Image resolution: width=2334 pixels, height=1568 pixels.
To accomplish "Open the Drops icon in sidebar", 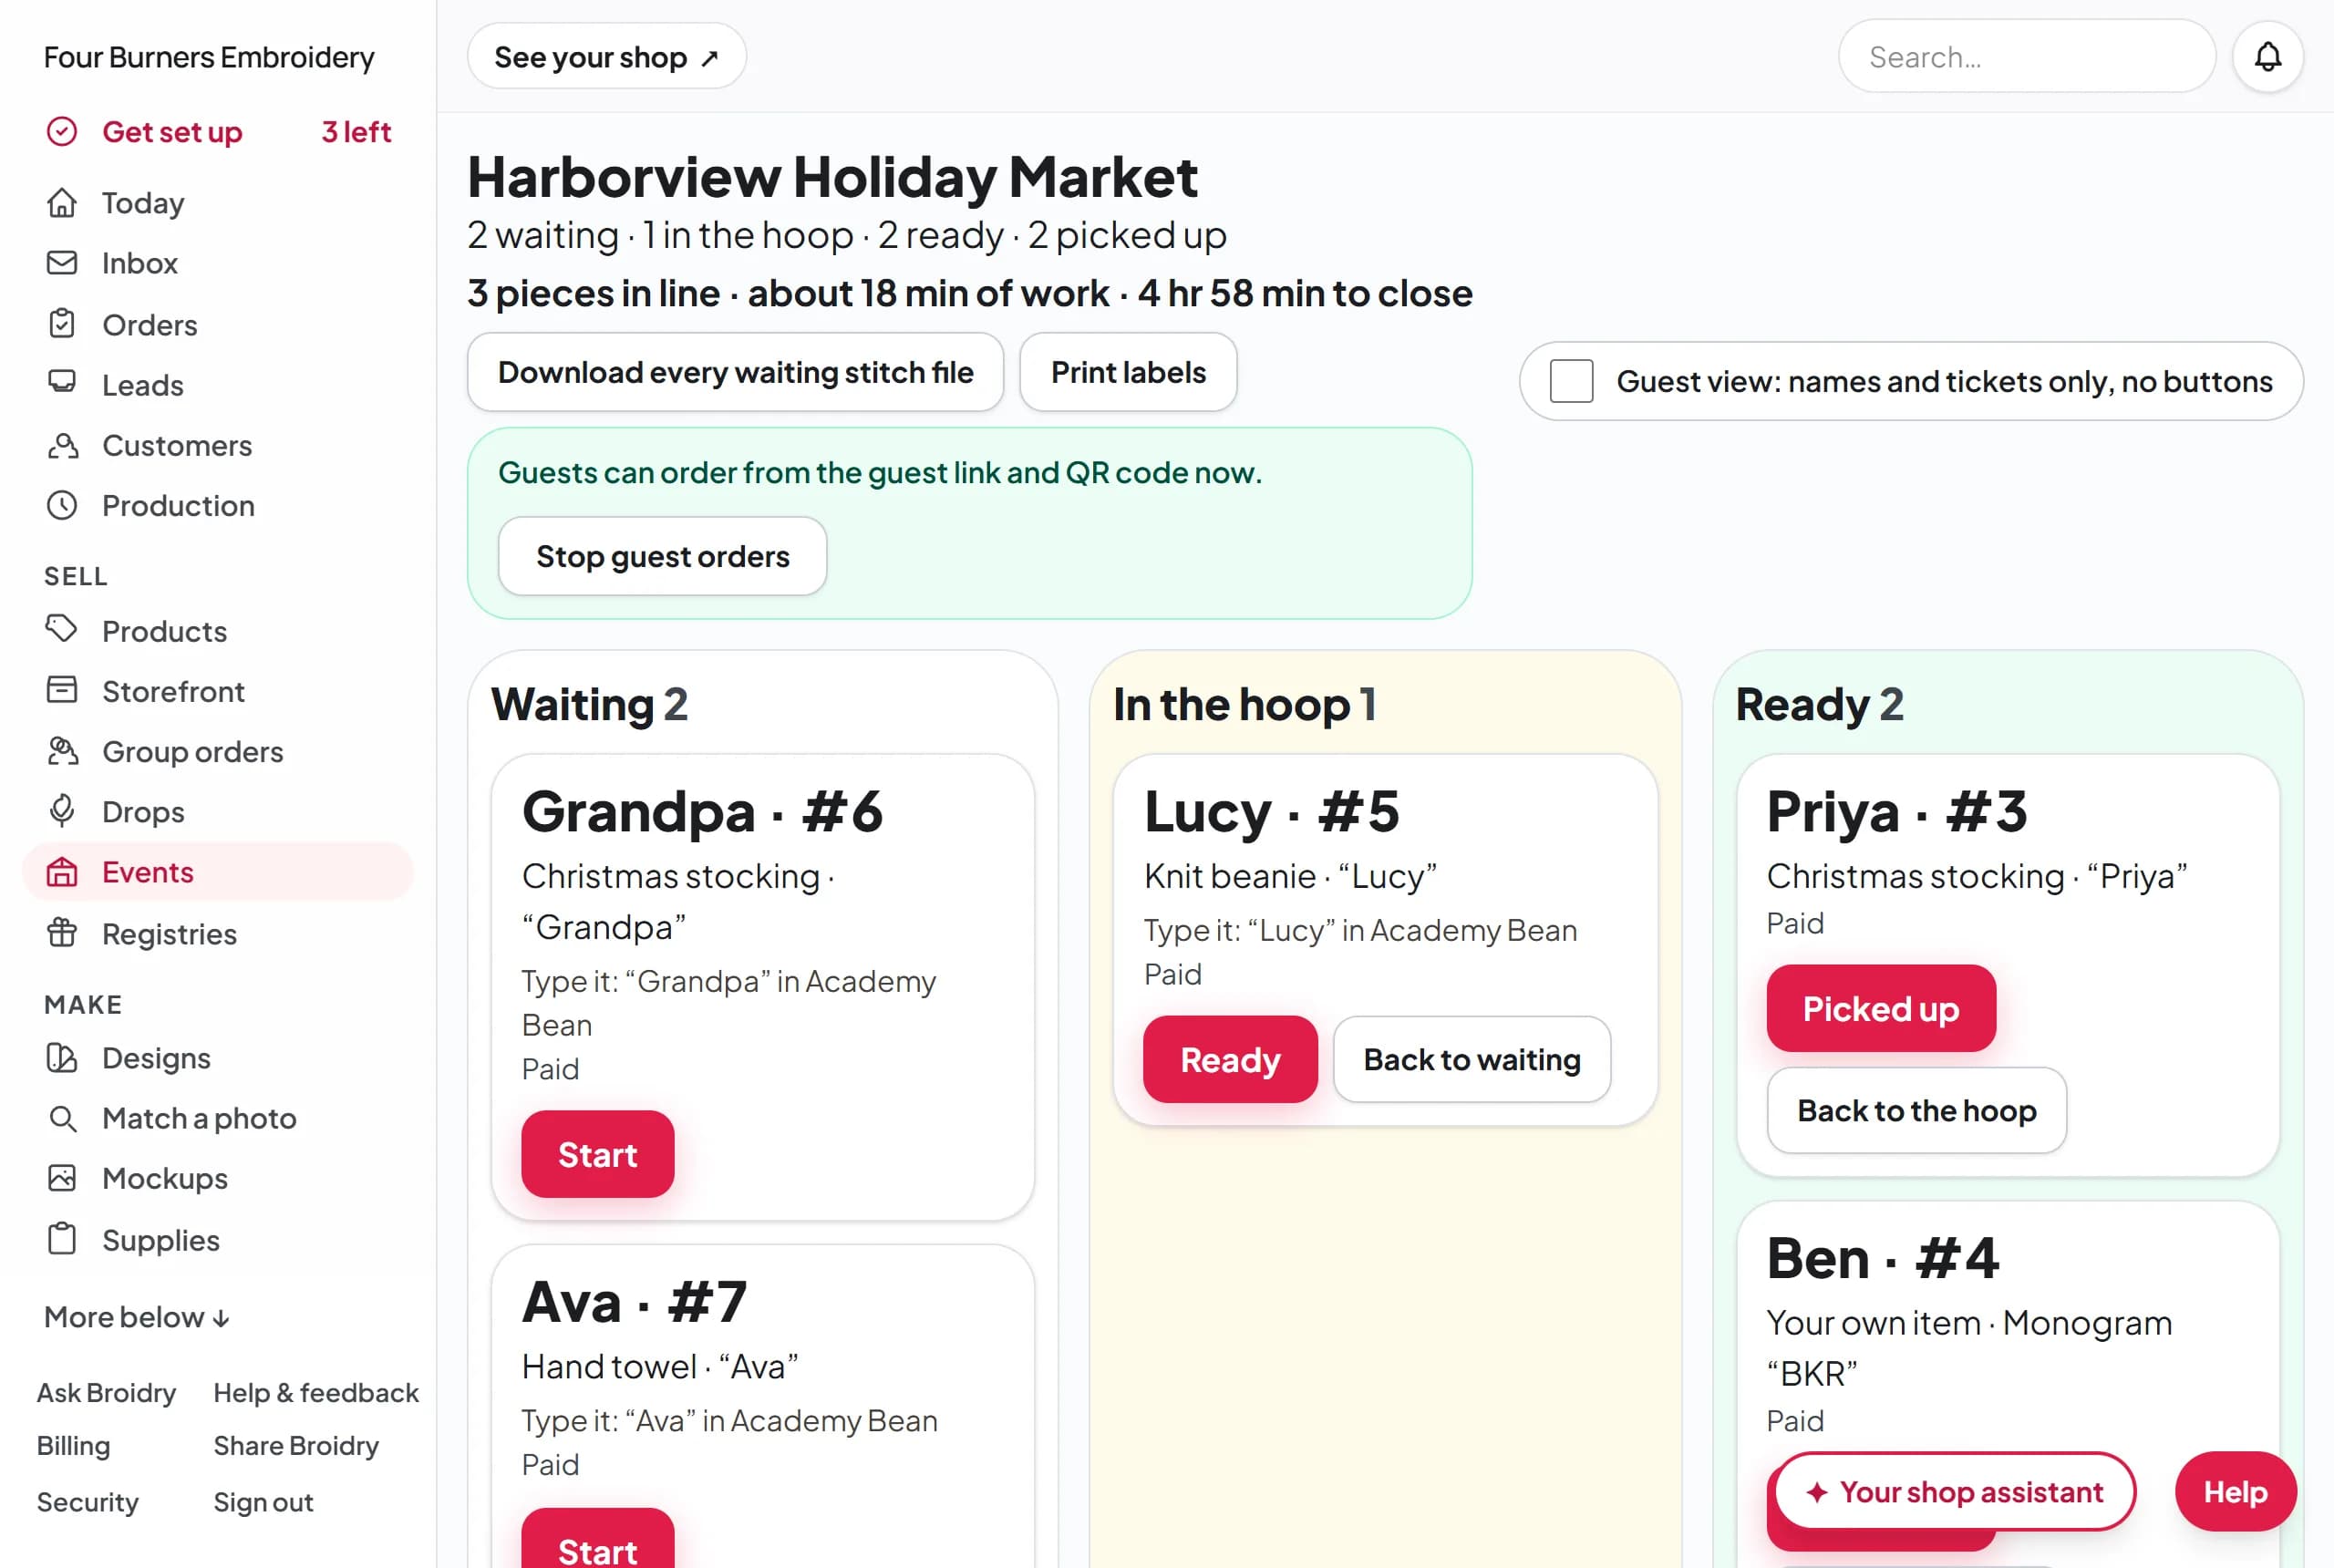I will (x=62, y=811).
